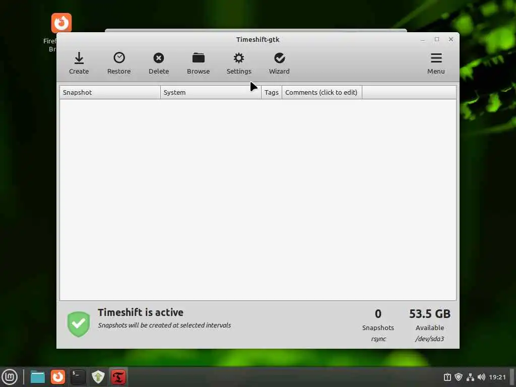Screen dimensions: 516x387
Task: Open the Restore snapshot tool
Action: point(119,63)
